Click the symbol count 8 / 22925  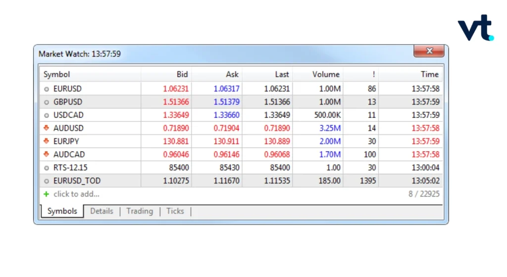[424, 194]
